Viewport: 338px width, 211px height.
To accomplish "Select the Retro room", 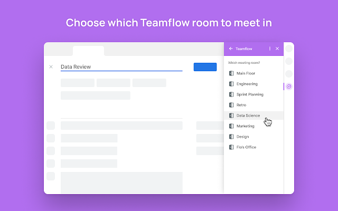I will (x=253, y=105).
